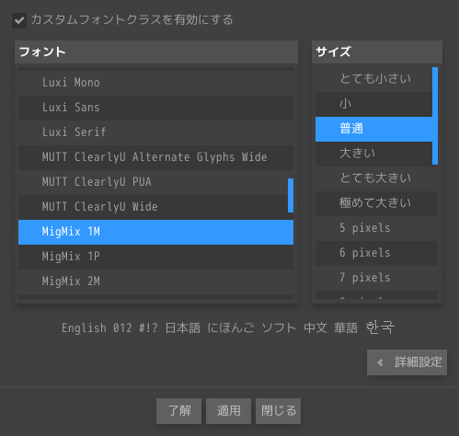This screenshot has height=436, width=459.
Task: Pick 極めて大きい size
Action: [376, 203]
